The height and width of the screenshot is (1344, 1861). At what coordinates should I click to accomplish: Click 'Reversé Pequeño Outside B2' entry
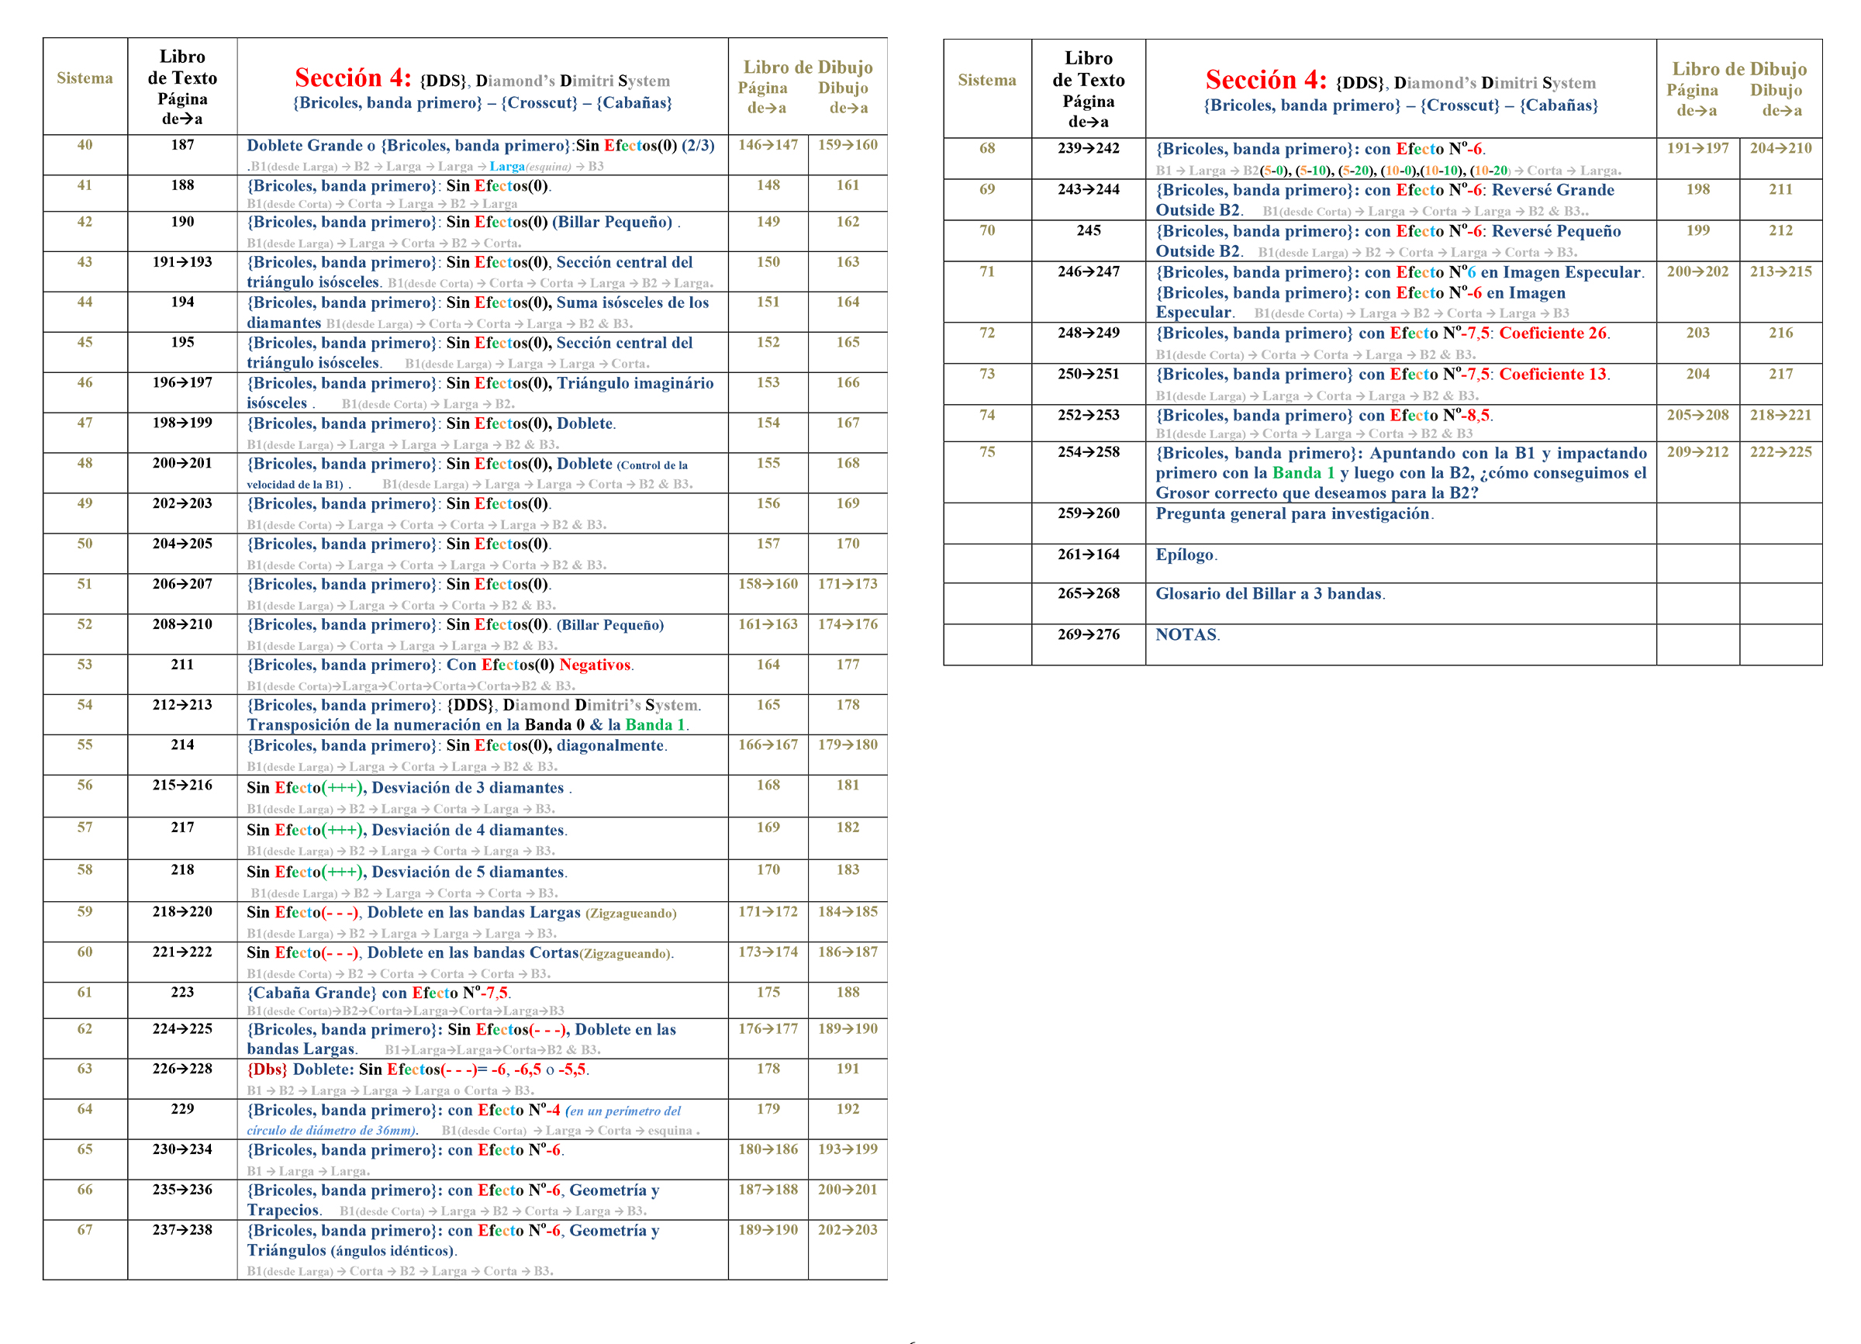(1555, 231)
